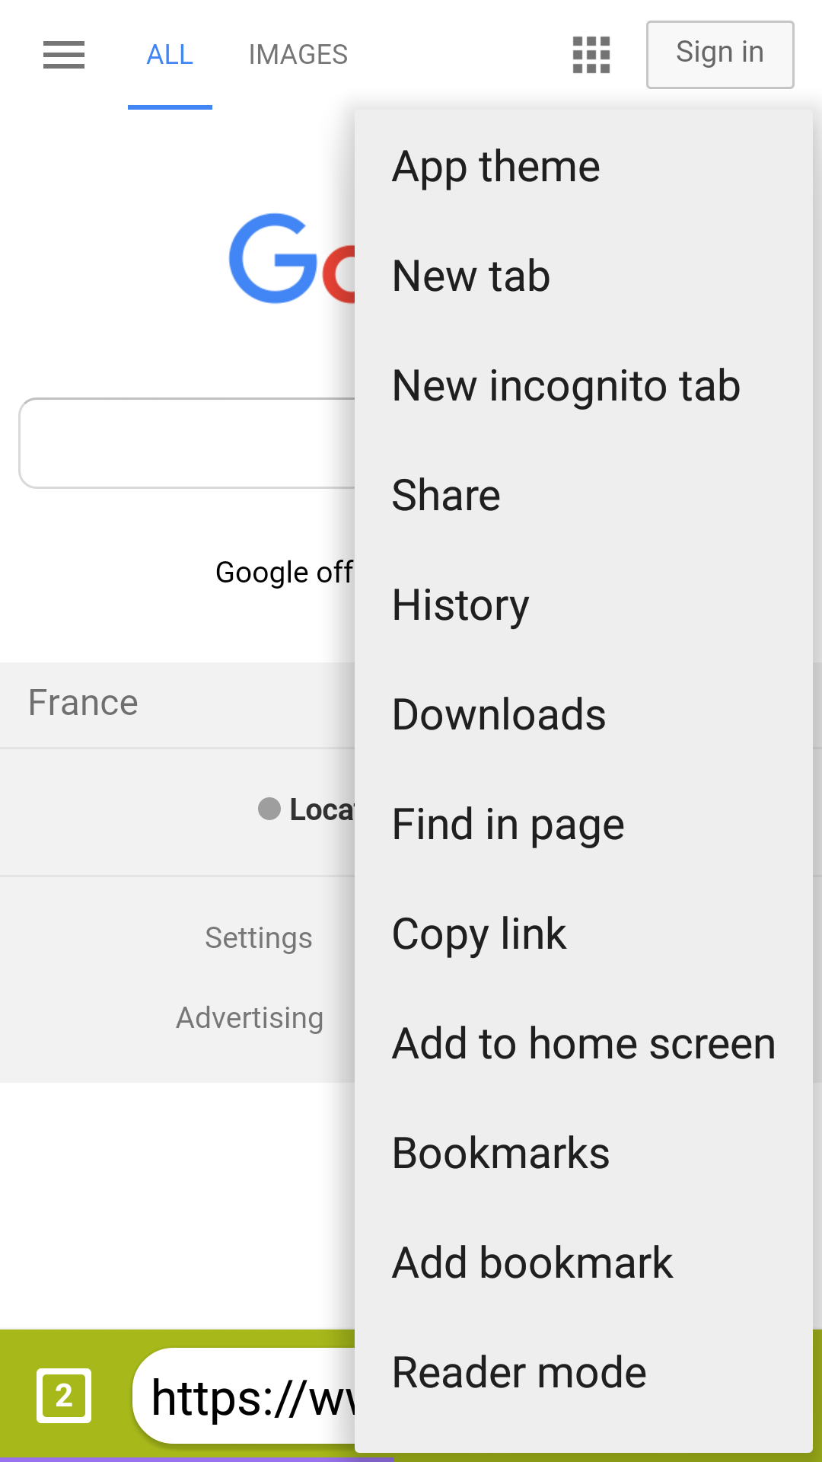
Task: Open a New incognito tab
Action: 566,385
